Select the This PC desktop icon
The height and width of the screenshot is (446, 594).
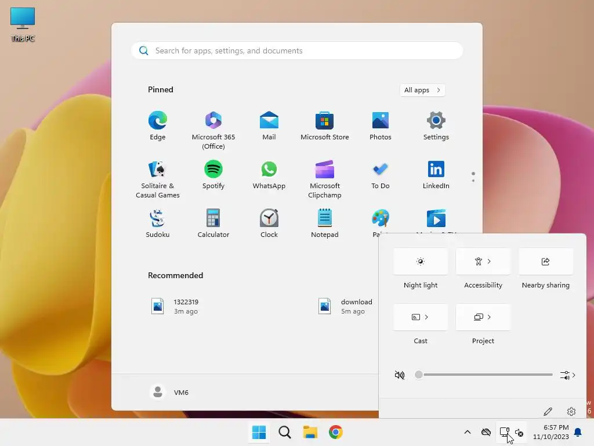23,24
